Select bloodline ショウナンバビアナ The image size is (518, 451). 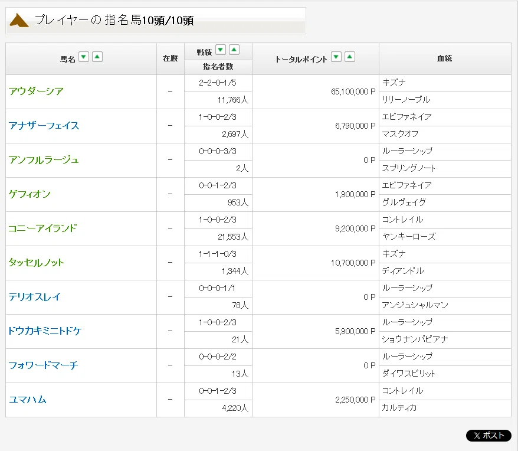pos(415,339)
